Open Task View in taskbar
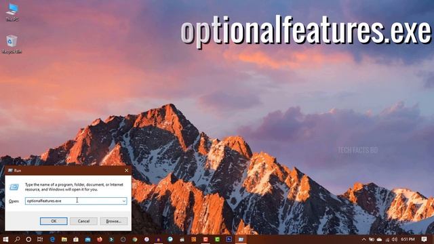This screenshot has height=244, width=434. tap(40, 239)
